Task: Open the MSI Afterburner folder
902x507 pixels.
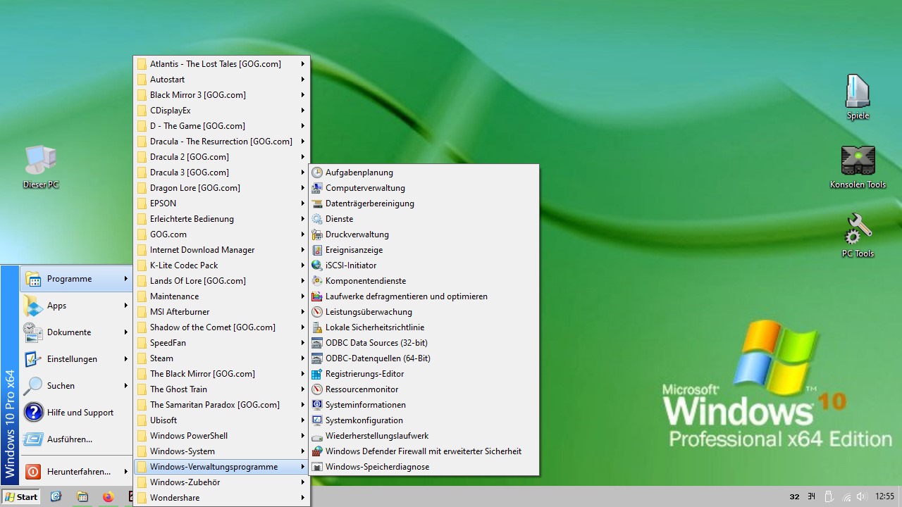Action: tap(221, 312)
